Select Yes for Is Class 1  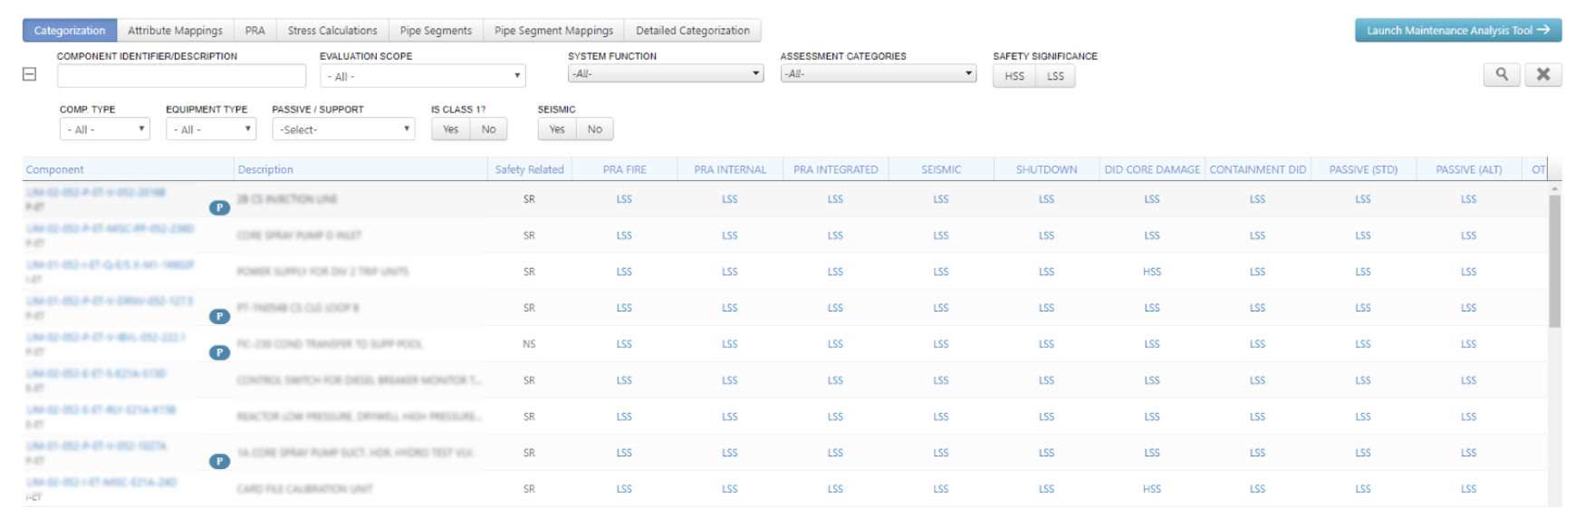(x=450, y=129)
